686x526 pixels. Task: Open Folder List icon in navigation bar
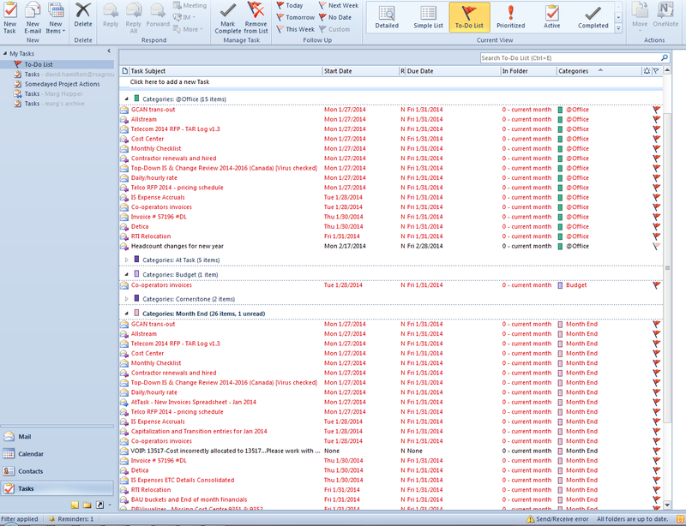[x=87, y=505]
